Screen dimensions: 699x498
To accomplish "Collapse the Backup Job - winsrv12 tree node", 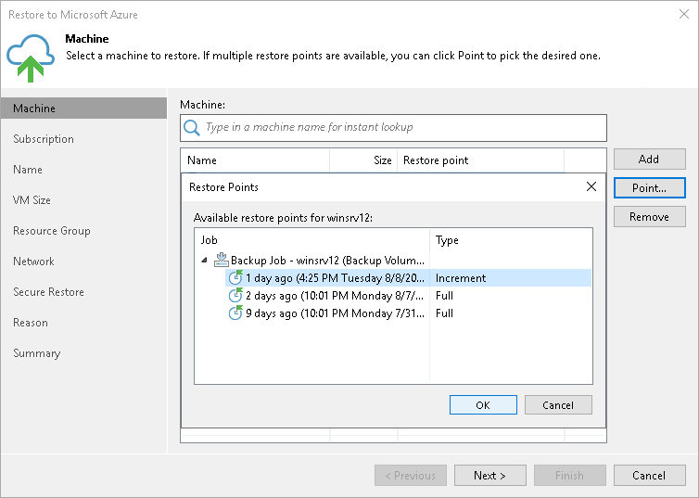I will (204, 260).
